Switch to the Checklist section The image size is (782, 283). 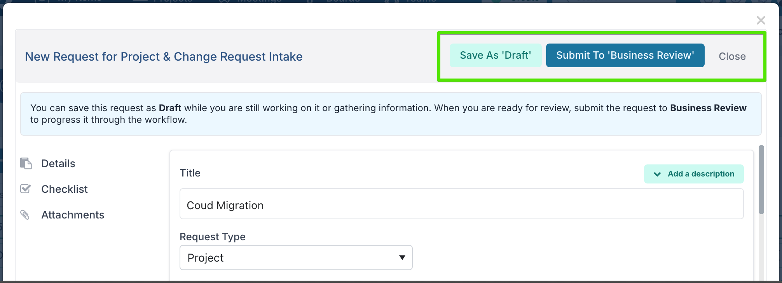[65, 189]
